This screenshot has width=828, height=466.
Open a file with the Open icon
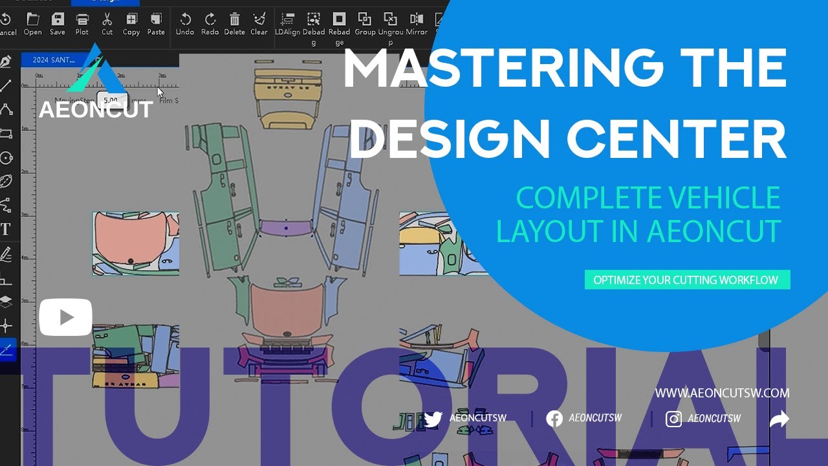pyautogui.click(x=32, y=24)
